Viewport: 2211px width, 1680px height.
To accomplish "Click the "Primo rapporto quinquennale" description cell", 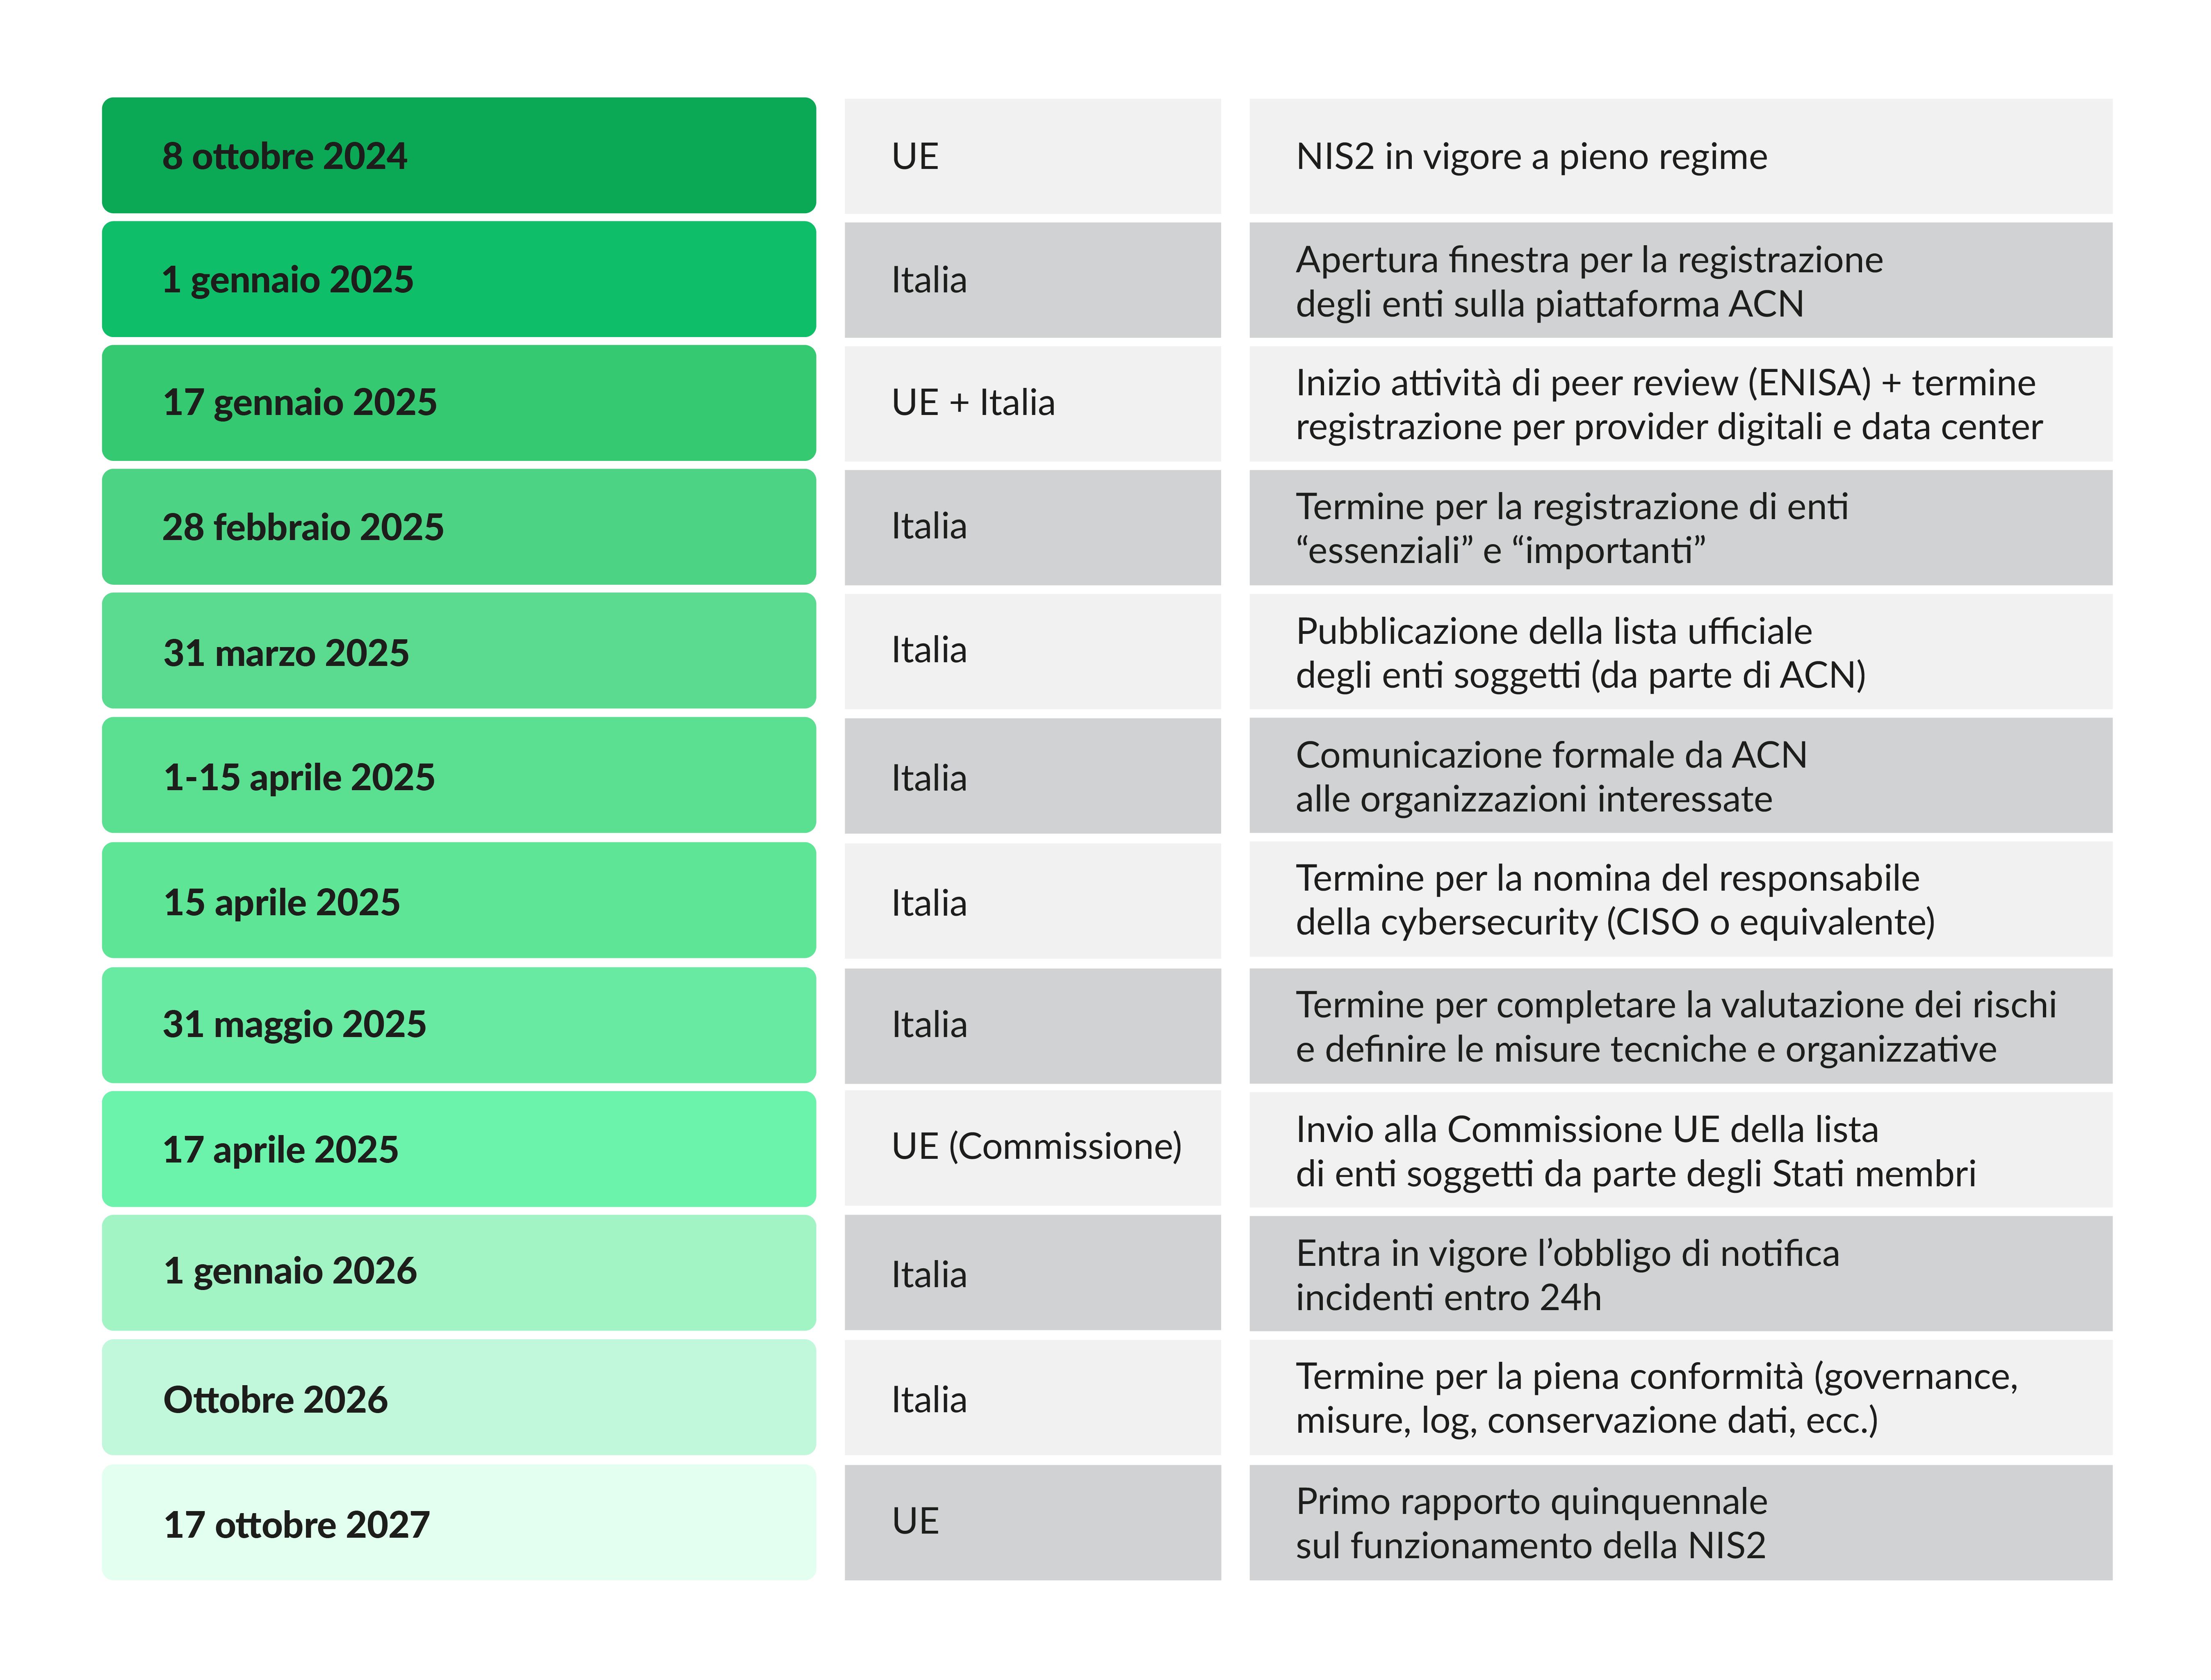I will 1680,1523.
